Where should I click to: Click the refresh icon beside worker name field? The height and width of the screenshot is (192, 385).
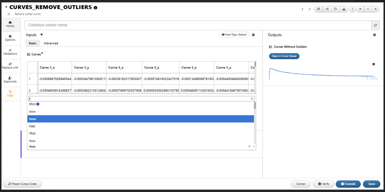(375, 25)
